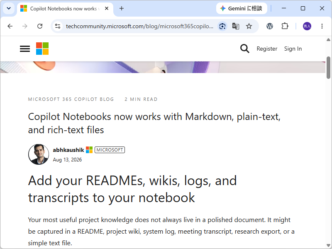The height and width of the screenshot is (249, 332).
Task: Click the abhkaushik author avatar
Action: [39, 154]
